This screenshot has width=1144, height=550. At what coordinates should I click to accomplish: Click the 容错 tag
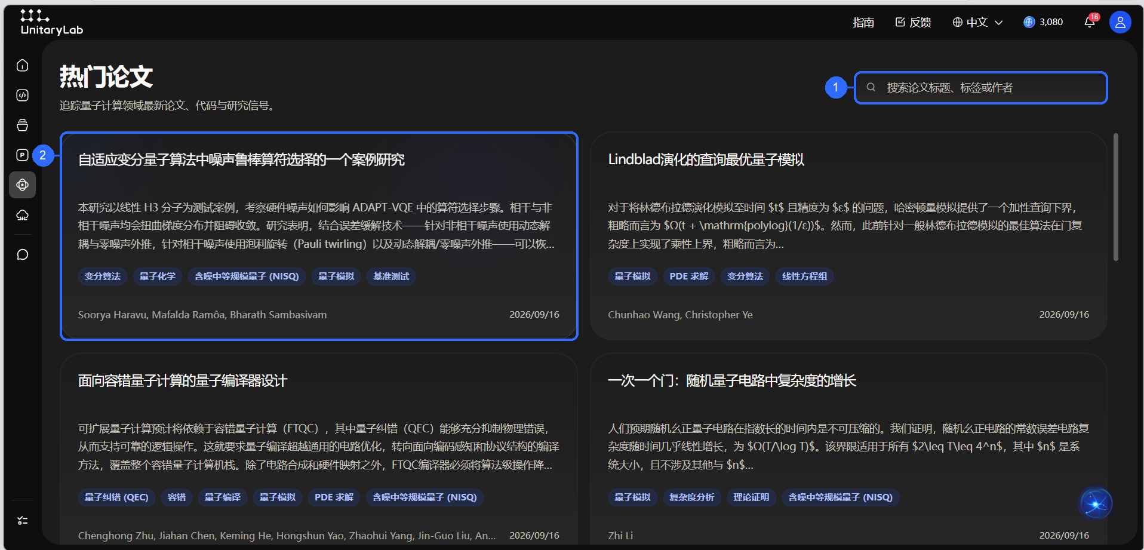tap(177, 497)
